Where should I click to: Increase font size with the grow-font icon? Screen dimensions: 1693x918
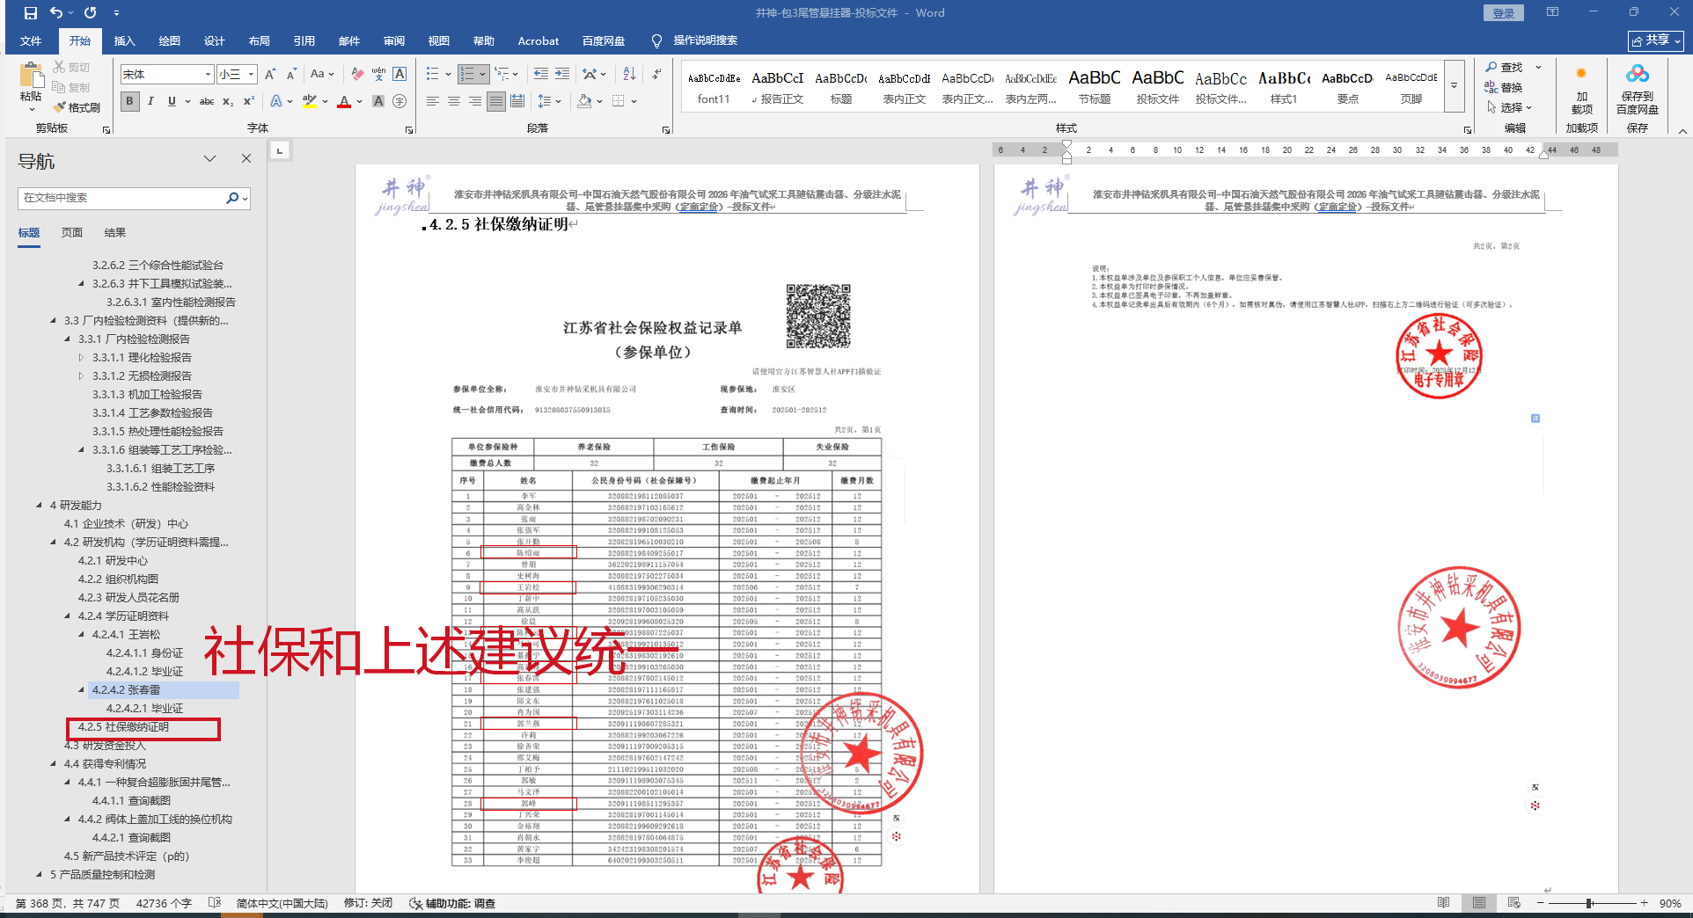pos(270,74)
